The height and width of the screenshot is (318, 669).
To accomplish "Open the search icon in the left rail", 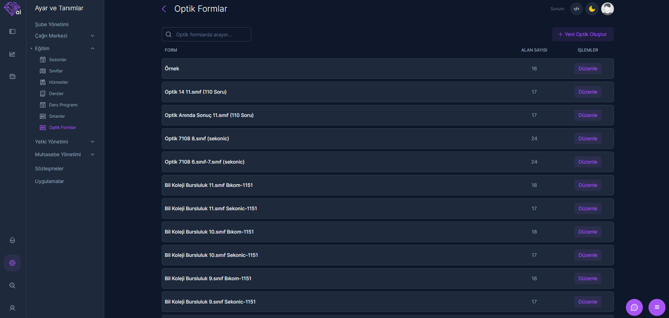I will [12, 285].
